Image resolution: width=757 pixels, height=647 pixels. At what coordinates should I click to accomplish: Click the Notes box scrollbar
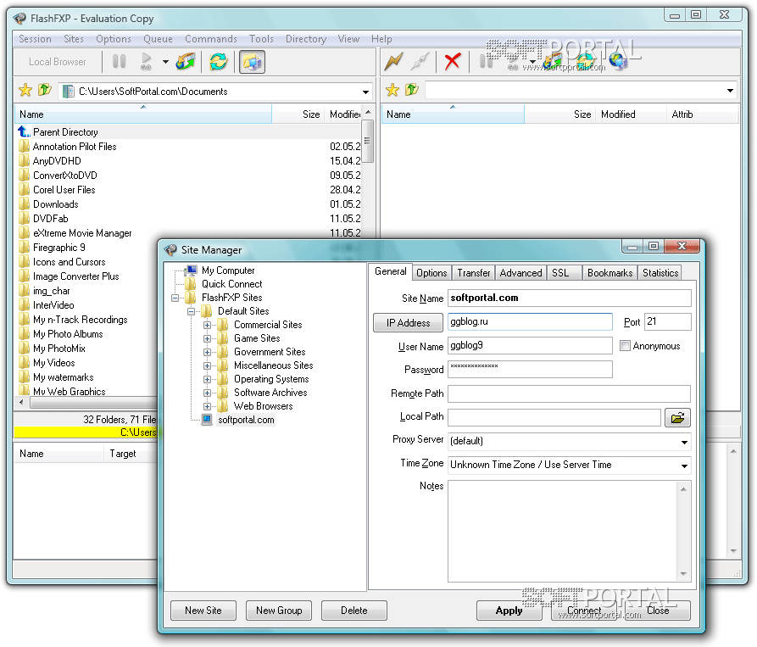(x=683, y=531)
